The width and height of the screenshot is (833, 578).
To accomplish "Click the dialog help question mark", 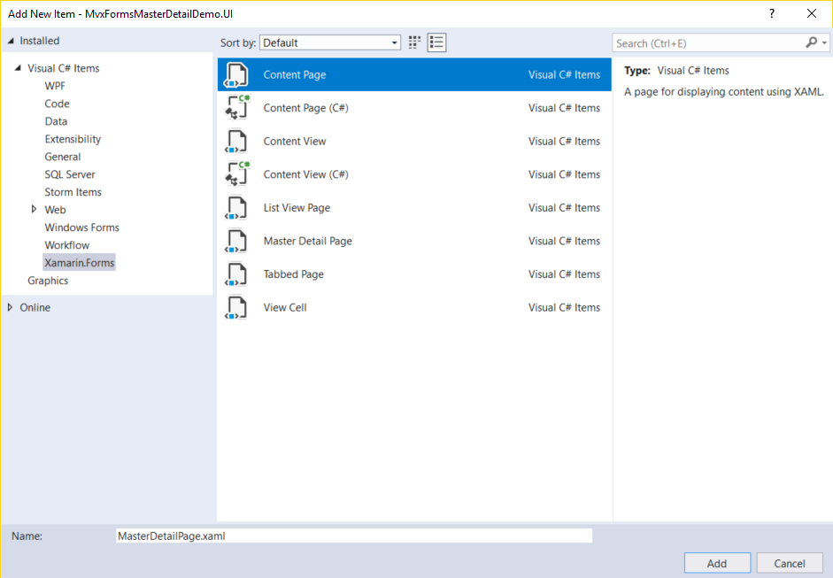I will coord(771,14).
